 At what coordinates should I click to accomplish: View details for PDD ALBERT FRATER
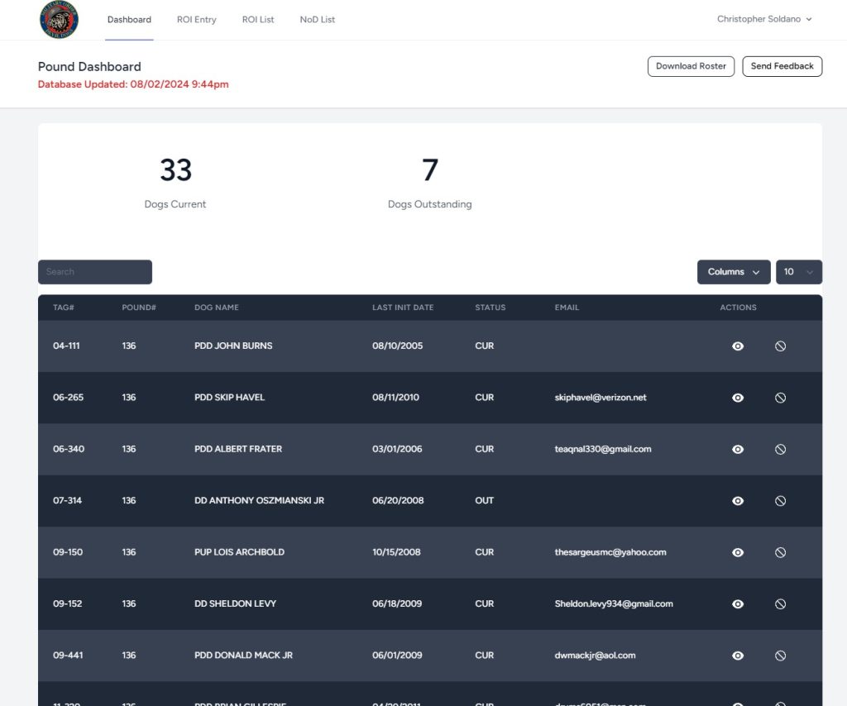click(737, 449)
